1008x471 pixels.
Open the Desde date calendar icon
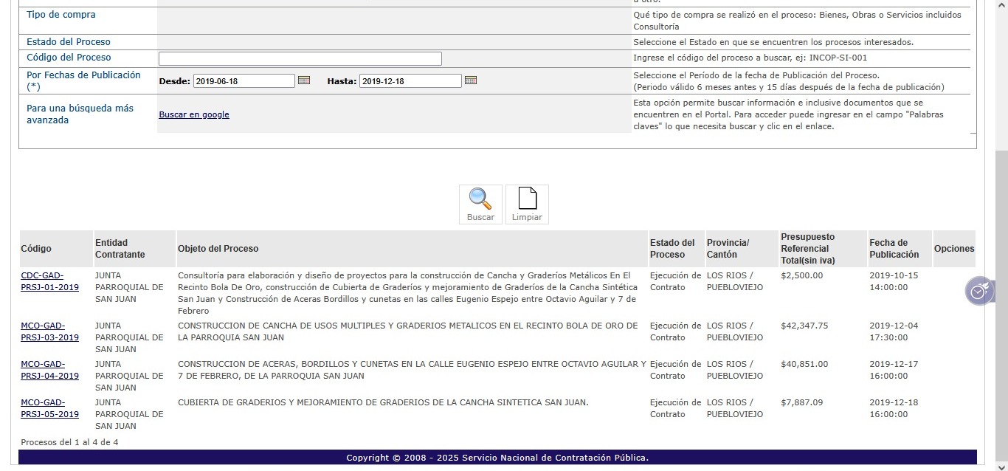304,80
